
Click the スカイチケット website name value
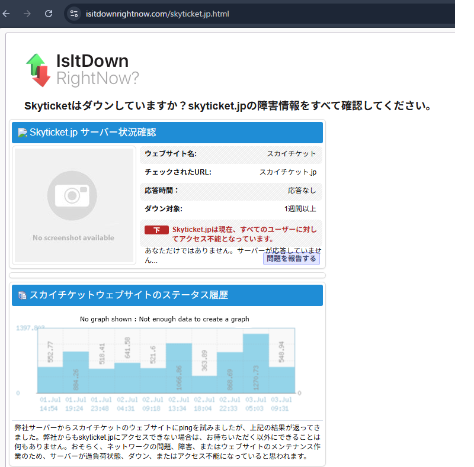click(x=292, y=154)
